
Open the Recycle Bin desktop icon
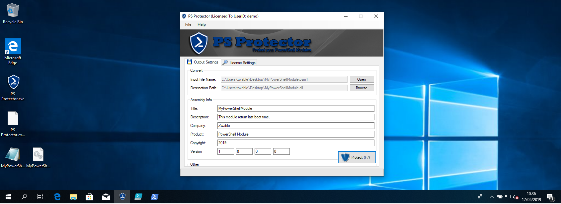[13, 14]
